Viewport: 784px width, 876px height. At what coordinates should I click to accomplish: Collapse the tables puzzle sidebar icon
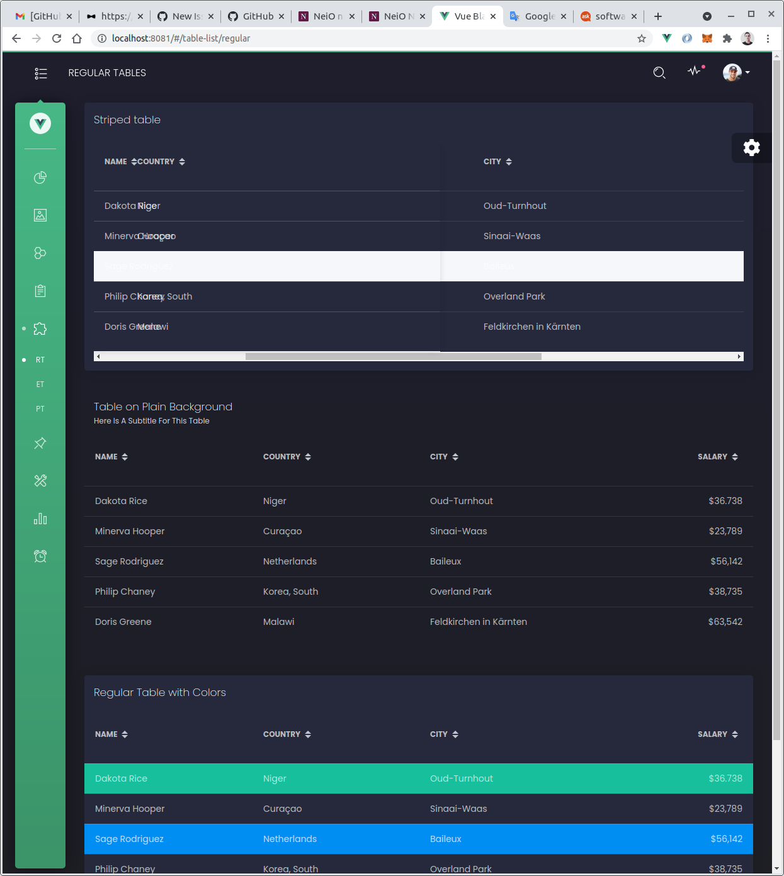pos(40,328)
